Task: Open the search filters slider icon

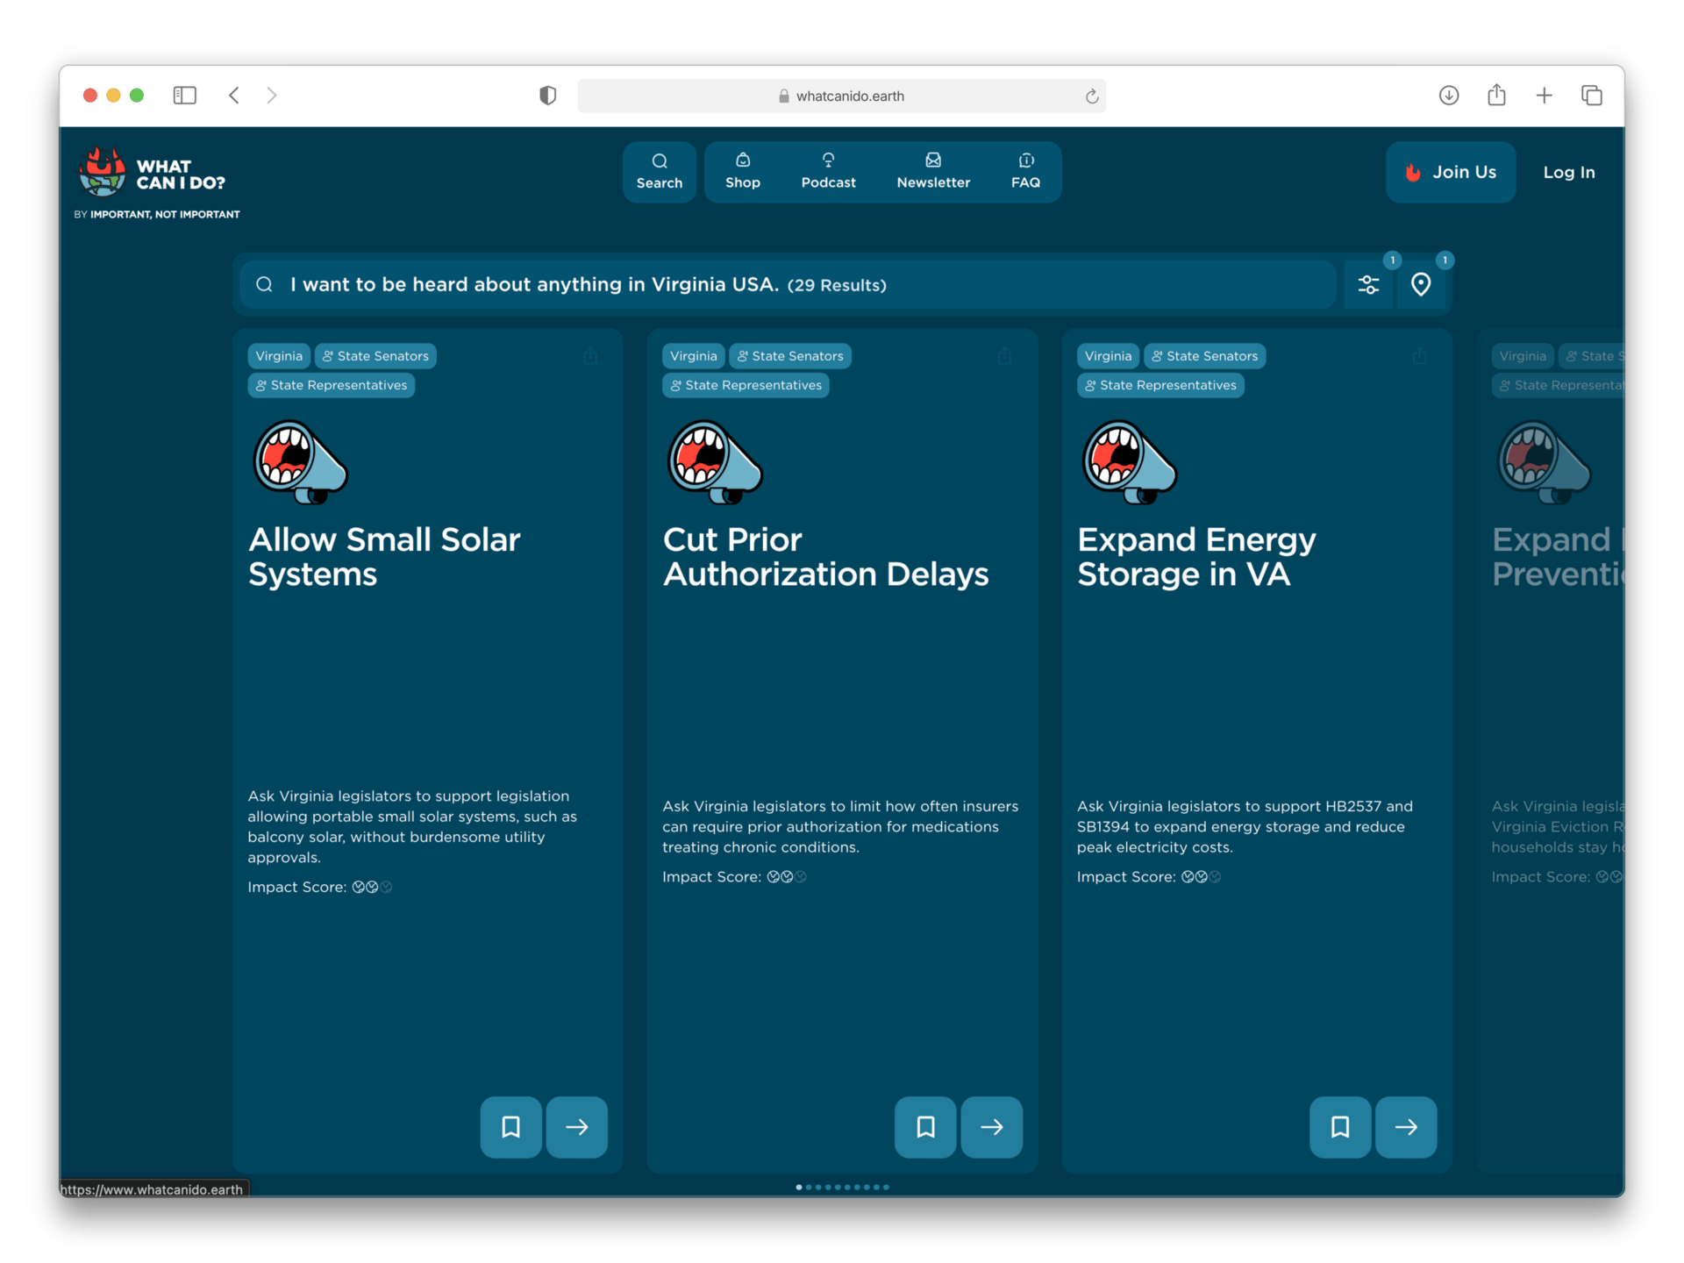Action: pyautogui.click(x=1368, y=285)
